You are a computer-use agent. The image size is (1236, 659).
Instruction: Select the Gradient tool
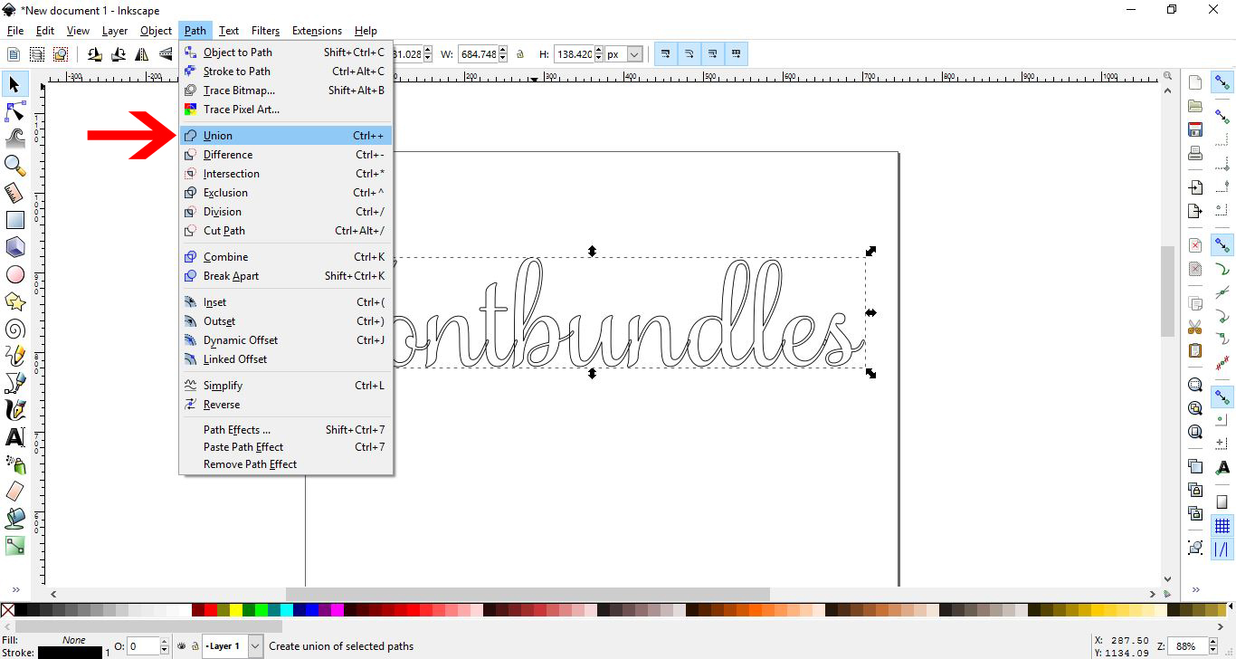click(x=15, y=545)
